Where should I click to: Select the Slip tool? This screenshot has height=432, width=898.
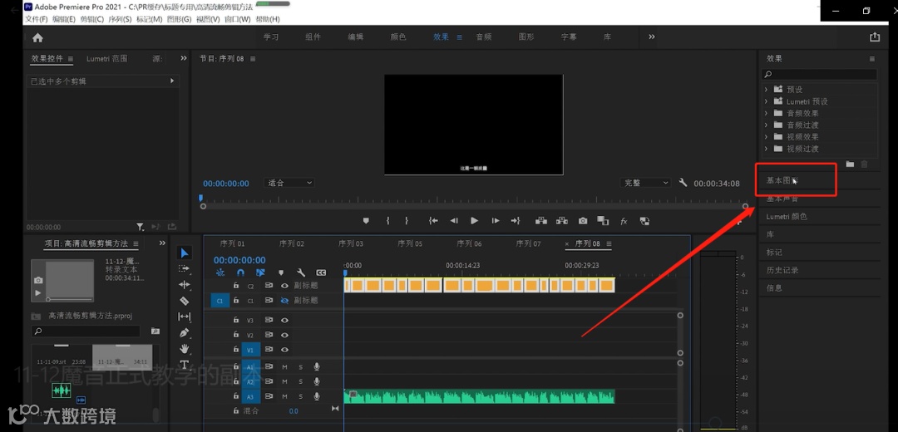tap(184, 317)
